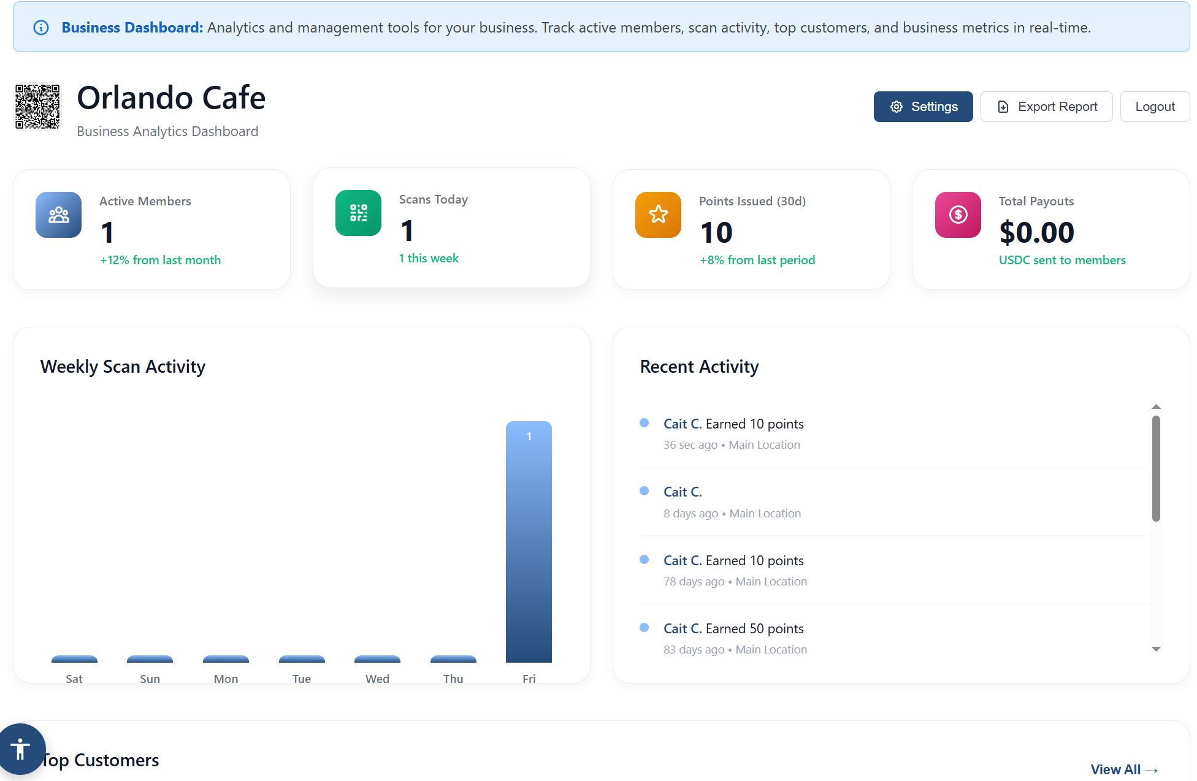Click the Tue bar in the weekly chart

tap(302, 659)
